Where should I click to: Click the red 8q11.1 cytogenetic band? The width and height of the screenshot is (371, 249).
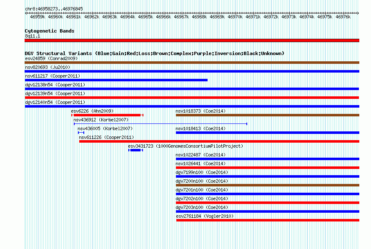point(192,40)
